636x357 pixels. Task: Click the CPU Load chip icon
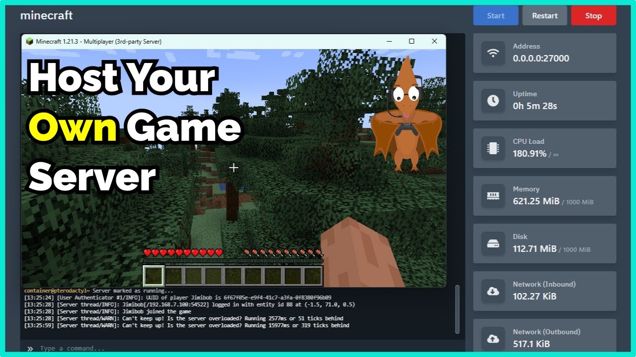493,148
